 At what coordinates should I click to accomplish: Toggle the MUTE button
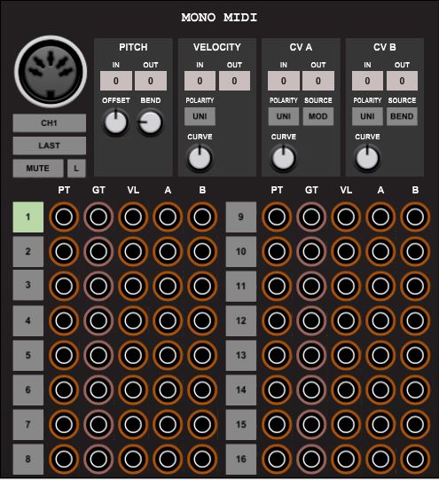coord(38,168)
